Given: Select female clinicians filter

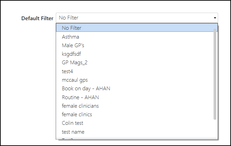Looking at the screenshot, I should click(80, 106).
